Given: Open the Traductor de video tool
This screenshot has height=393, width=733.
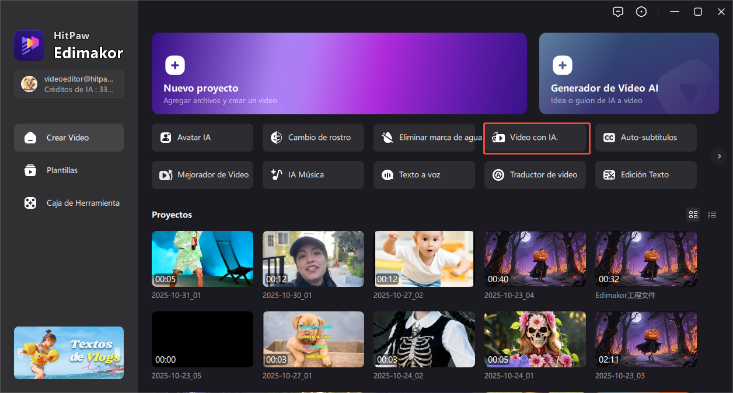Looking at the screenshot, I should tap(535, 174).
